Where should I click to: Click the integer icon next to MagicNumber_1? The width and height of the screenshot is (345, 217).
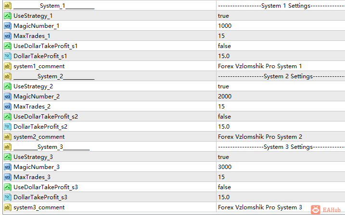(7, 26)
